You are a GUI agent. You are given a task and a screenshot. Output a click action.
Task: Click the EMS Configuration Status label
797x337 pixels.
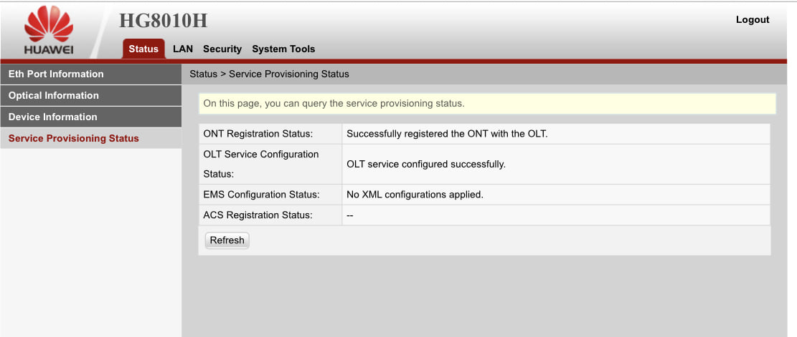[x=261, y=195]
